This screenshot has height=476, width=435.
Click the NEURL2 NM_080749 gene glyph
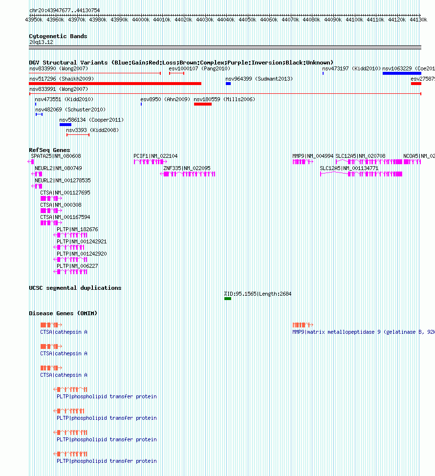37,174
